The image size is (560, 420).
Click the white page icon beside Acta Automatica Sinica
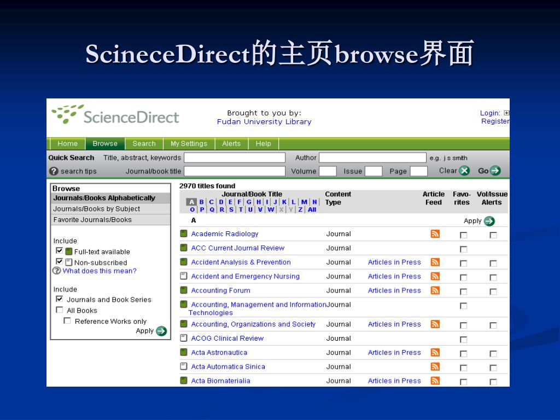point(184,366)
